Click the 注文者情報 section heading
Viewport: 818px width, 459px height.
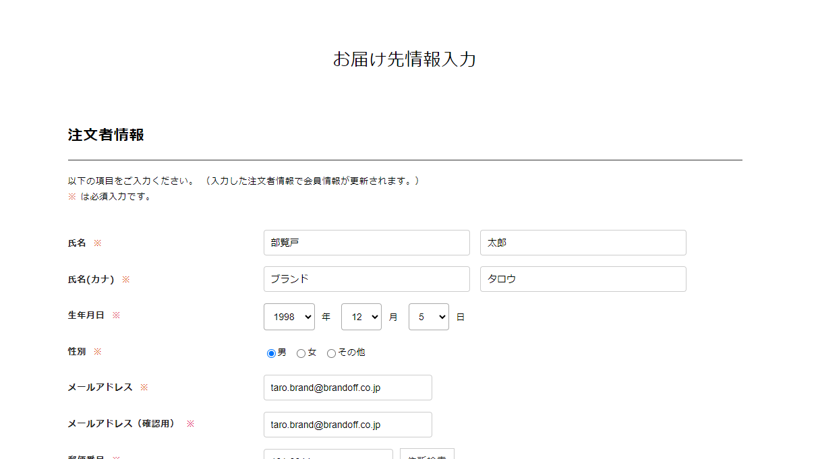tap(106, 135)
